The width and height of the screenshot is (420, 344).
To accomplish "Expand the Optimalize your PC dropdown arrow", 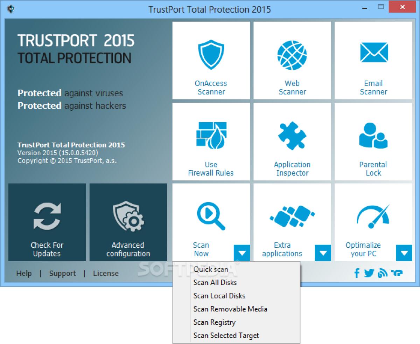I will (x=404, y=253).
